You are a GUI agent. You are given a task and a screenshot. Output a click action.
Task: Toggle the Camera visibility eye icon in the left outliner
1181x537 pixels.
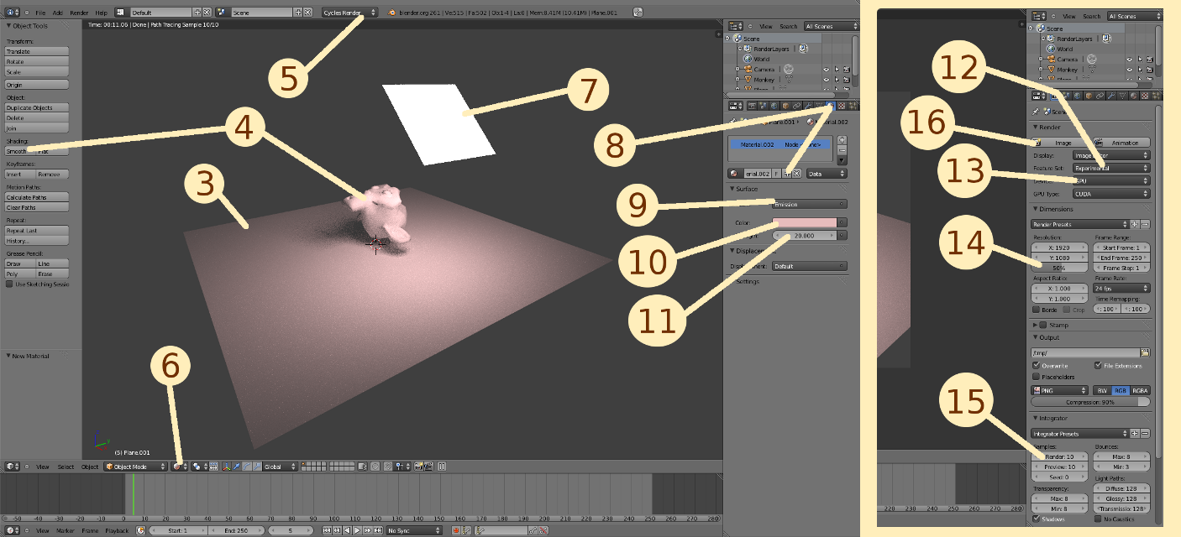(826, 70)
